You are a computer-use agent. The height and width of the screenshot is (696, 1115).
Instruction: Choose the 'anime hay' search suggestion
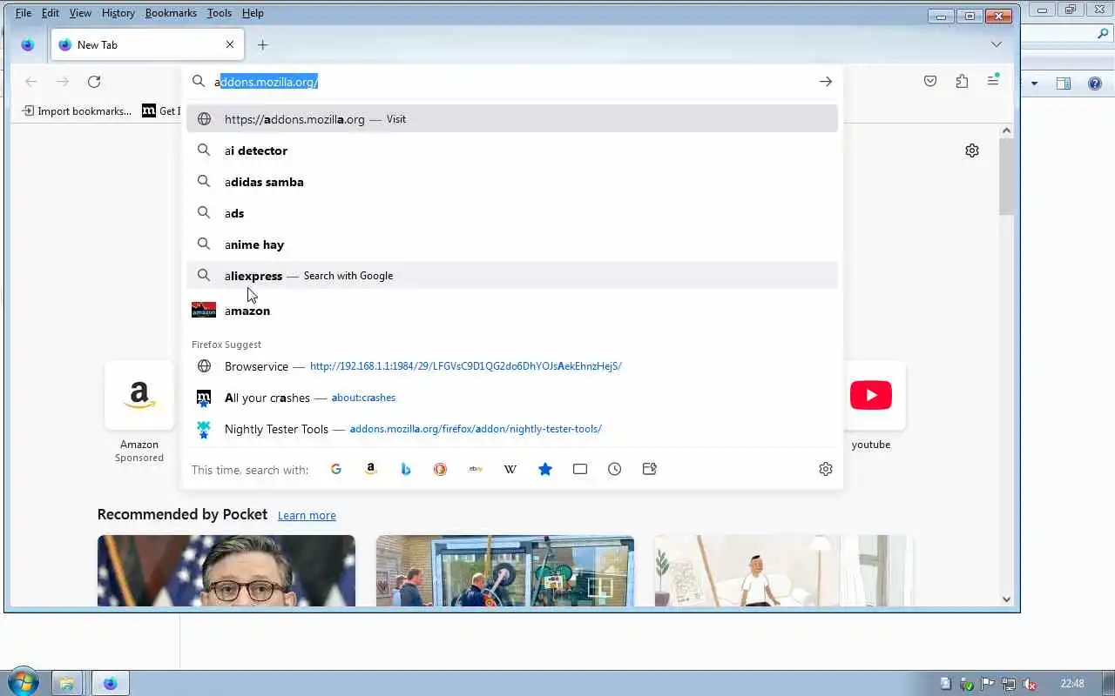(x=512, y=244)
